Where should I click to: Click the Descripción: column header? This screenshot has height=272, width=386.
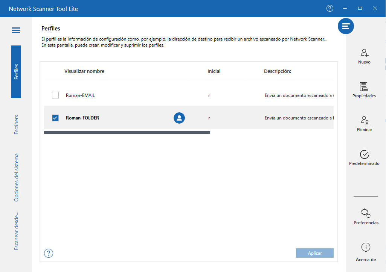click(278, 71)
